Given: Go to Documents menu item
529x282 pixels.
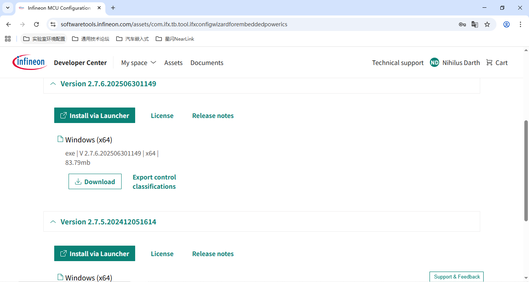Looking at the screenshot, I should 207,63.
